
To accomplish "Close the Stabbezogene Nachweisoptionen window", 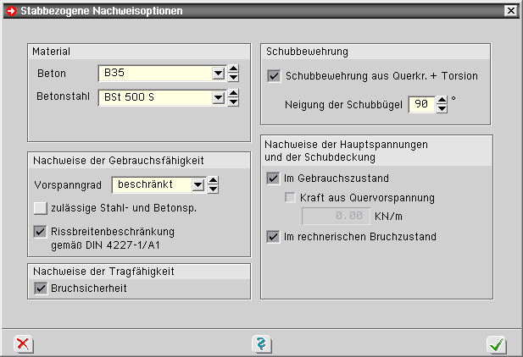I will click(509, 11).
